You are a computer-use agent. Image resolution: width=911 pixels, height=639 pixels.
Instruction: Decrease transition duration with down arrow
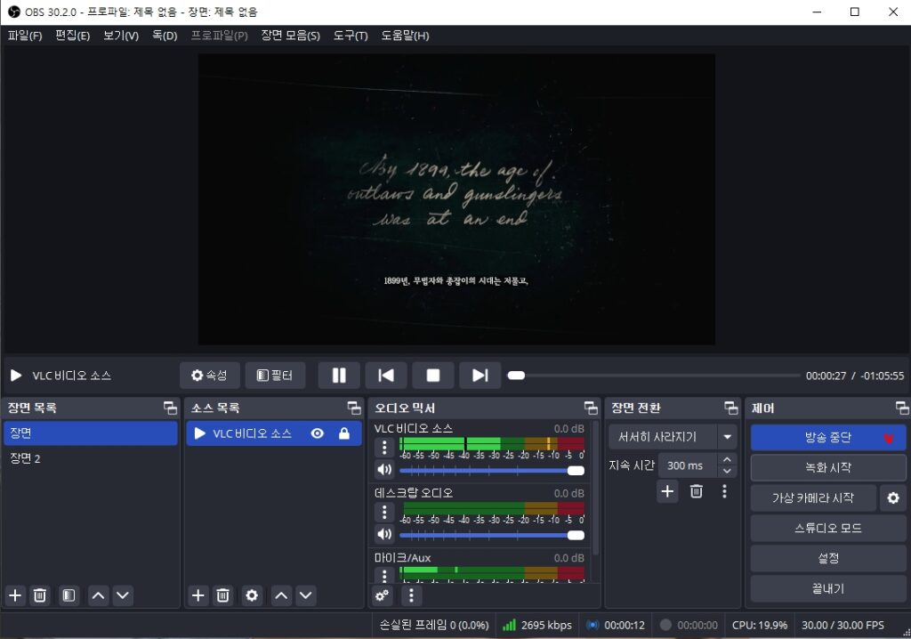point(727,471)
